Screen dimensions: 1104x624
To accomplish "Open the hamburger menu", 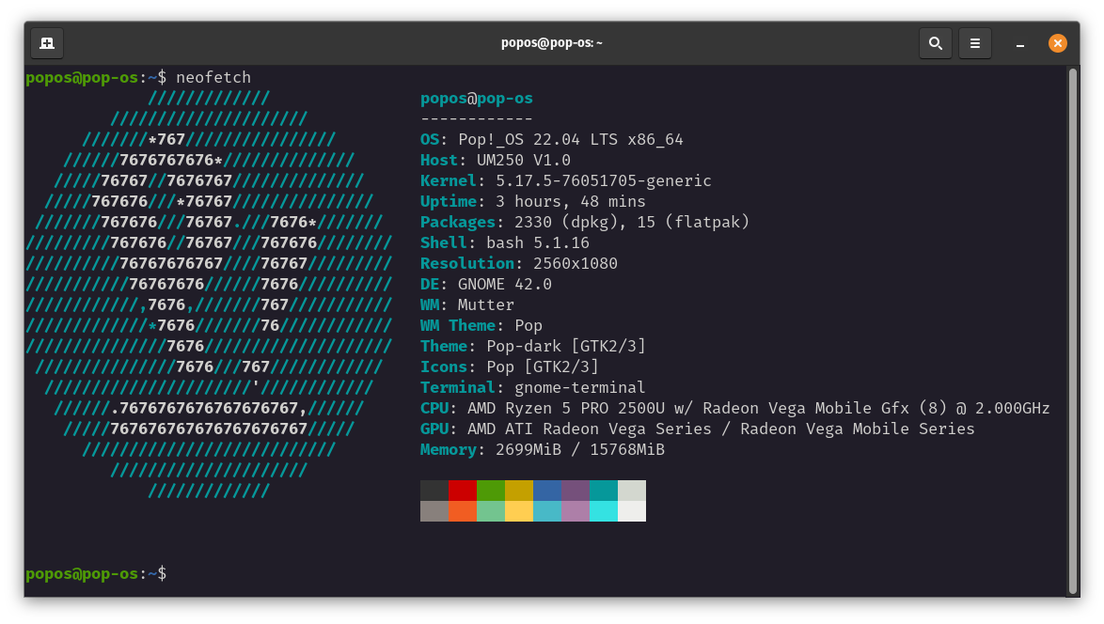I will click(x=974, y=43).
